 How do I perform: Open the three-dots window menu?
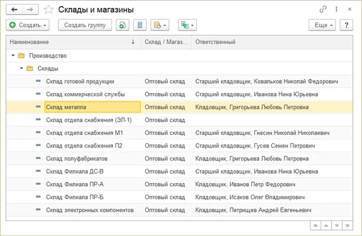(x=335, y=9)
